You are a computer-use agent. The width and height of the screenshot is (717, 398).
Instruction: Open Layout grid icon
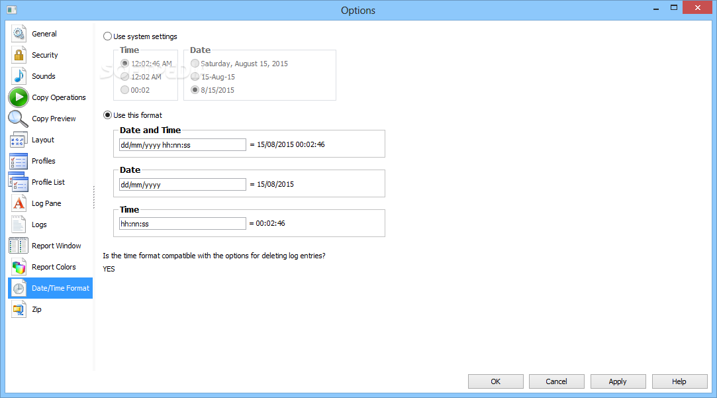coord(19,140)
